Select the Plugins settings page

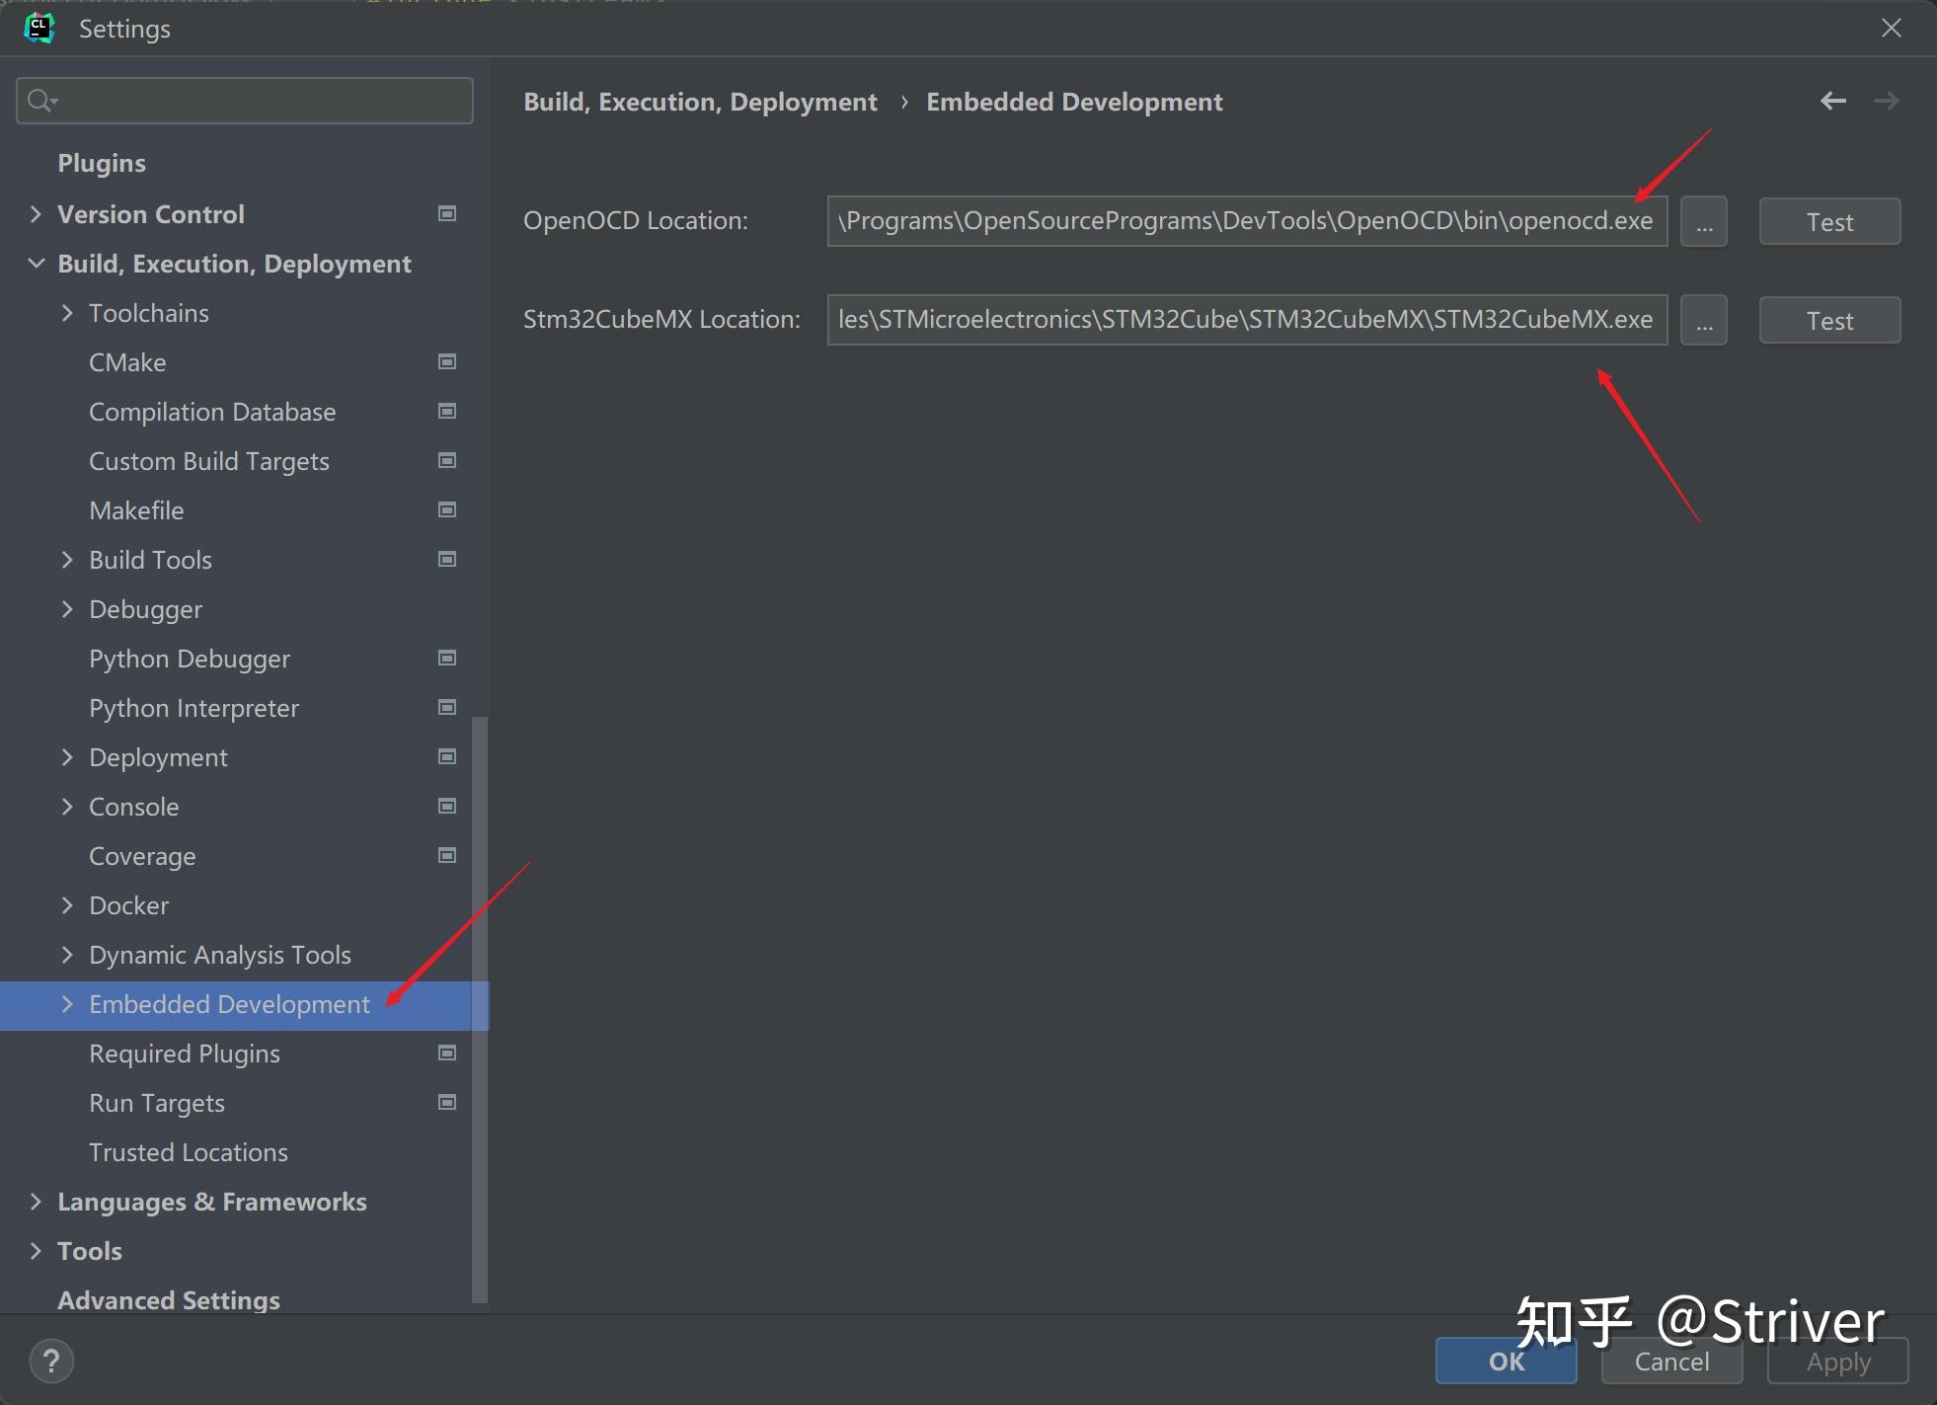click(102, 163)
